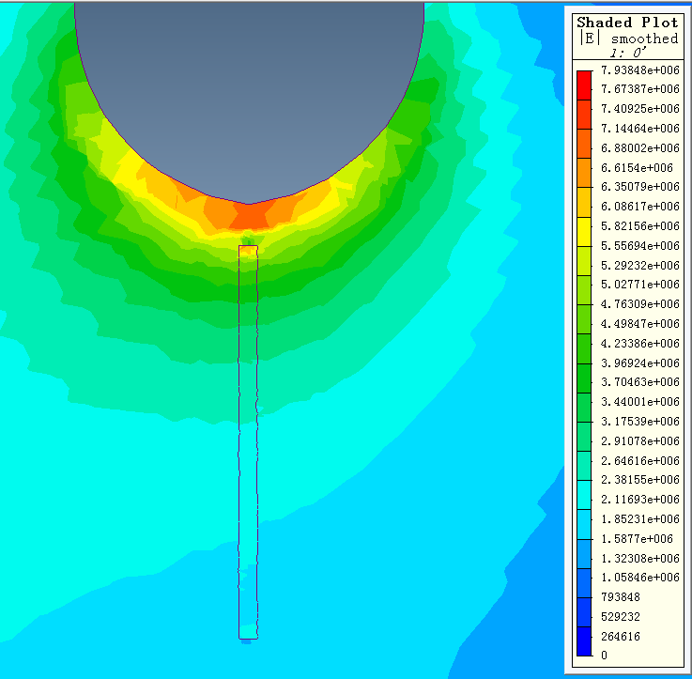Image resolution: width=692 pixels, height=679 pixels.
Task: Click legend value 2.38155e+006
Action: (640, 480)
